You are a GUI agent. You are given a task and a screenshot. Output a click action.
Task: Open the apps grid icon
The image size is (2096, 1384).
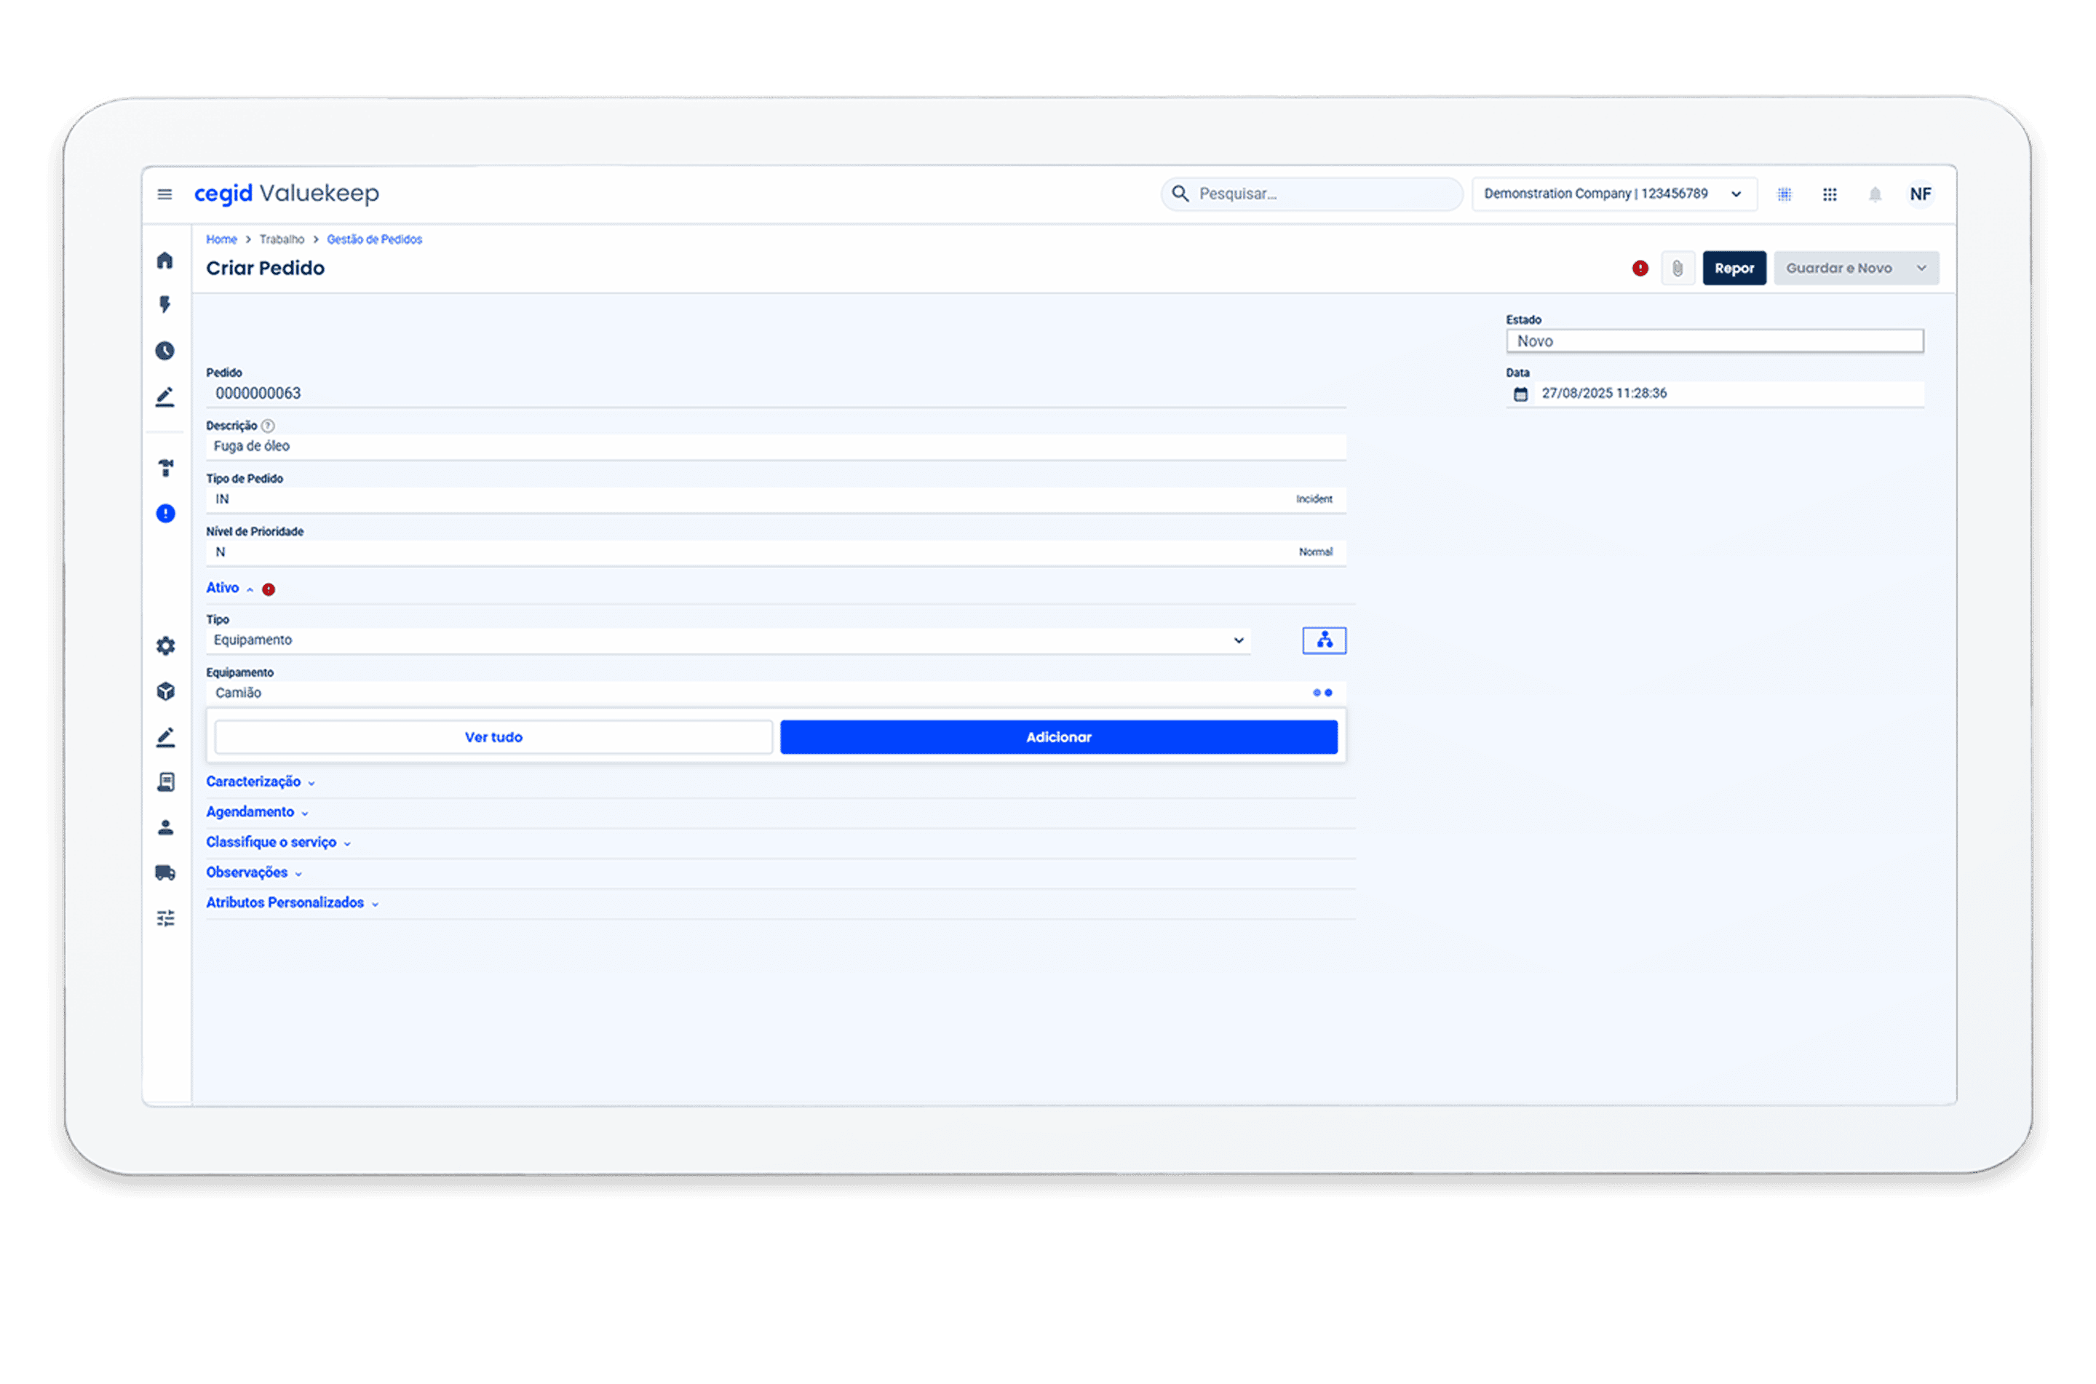tap(1830, 194)
